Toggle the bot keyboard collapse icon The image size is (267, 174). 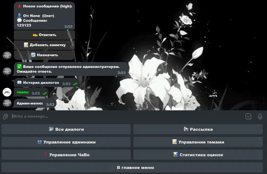pos(248,116)
